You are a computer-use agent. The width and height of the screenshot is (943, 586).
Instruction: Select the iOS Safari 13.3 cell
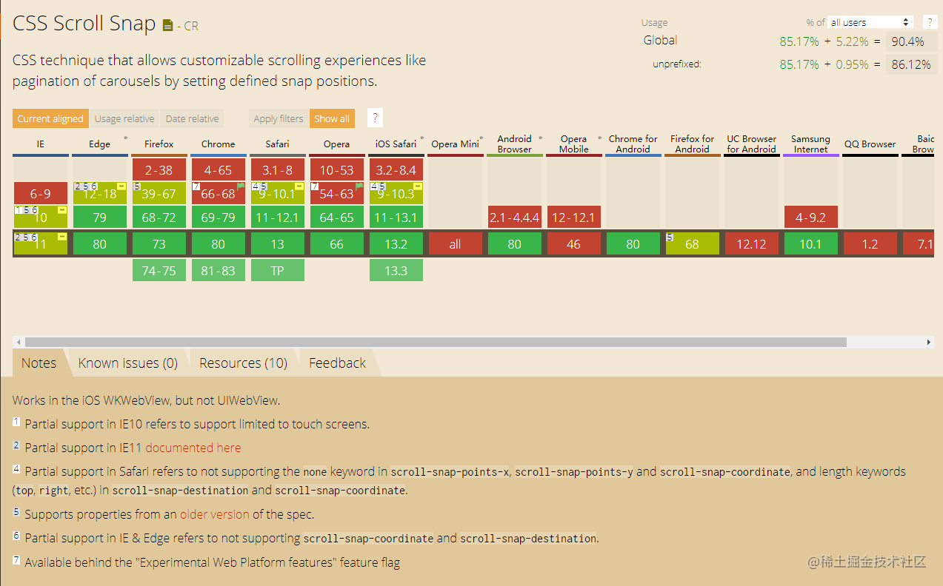(396, 271)
